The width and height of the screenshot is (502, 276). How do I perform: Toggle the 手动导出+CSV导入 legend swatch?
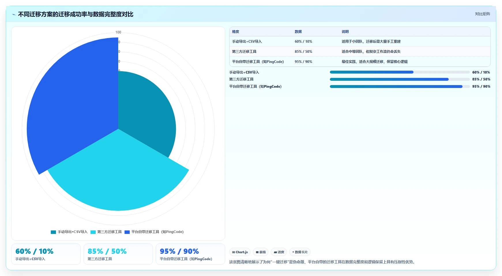click(53, 232)
